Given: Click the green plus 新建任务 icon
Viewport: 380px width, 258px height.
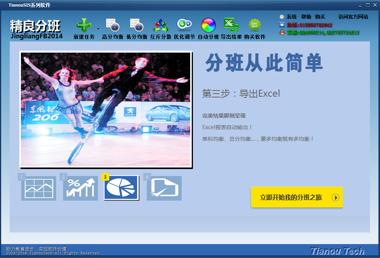Looking at the screenshot, I should [x=84, y=25].
